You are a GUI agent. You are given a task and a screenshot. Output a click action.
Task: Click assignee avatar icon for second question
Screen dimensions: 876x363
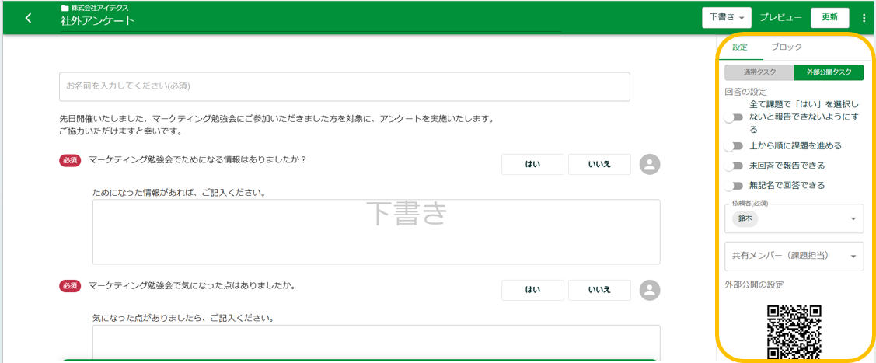tap(649, 290)
